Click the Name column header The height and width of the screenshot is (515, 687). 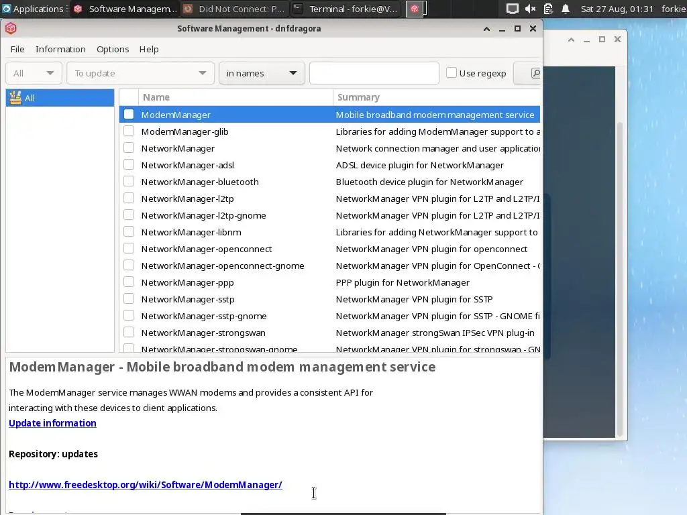coord(235,97)
